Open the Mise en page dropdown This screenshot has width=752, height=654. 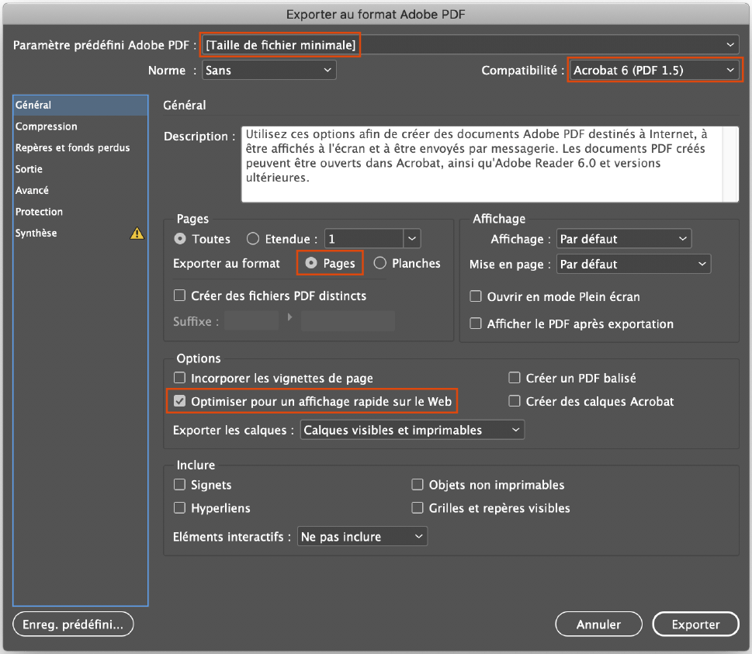[x=633, y=265]
